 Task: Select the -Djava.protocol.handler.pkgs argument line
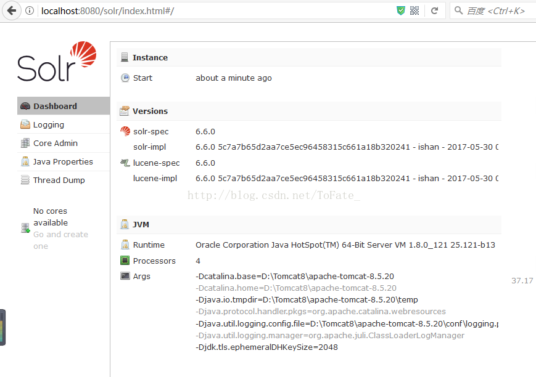(x=321, y=312)
